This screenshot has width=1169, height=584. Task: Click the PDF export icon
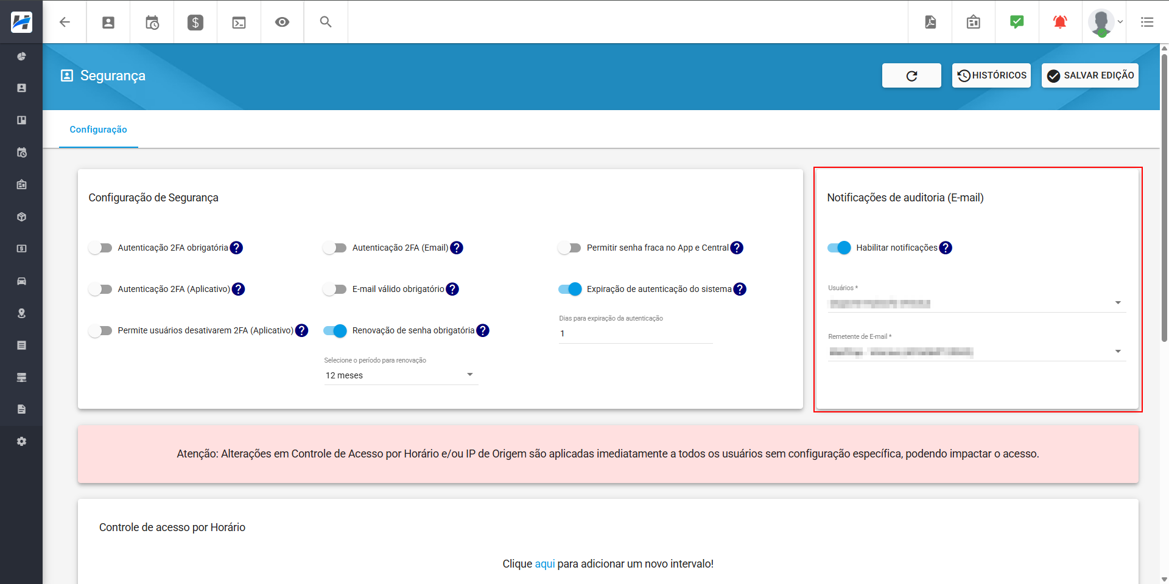pyautogui.click(x=930, y=22)
